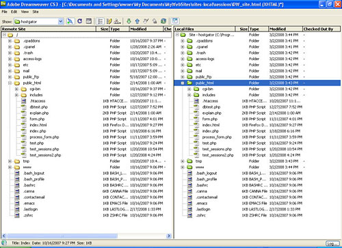
Task: Click local .contactemail file icon
Action: click(x=189, y=197)
